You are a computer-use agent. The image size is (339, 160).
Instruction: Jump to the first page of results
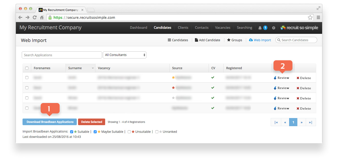[276, 122]
